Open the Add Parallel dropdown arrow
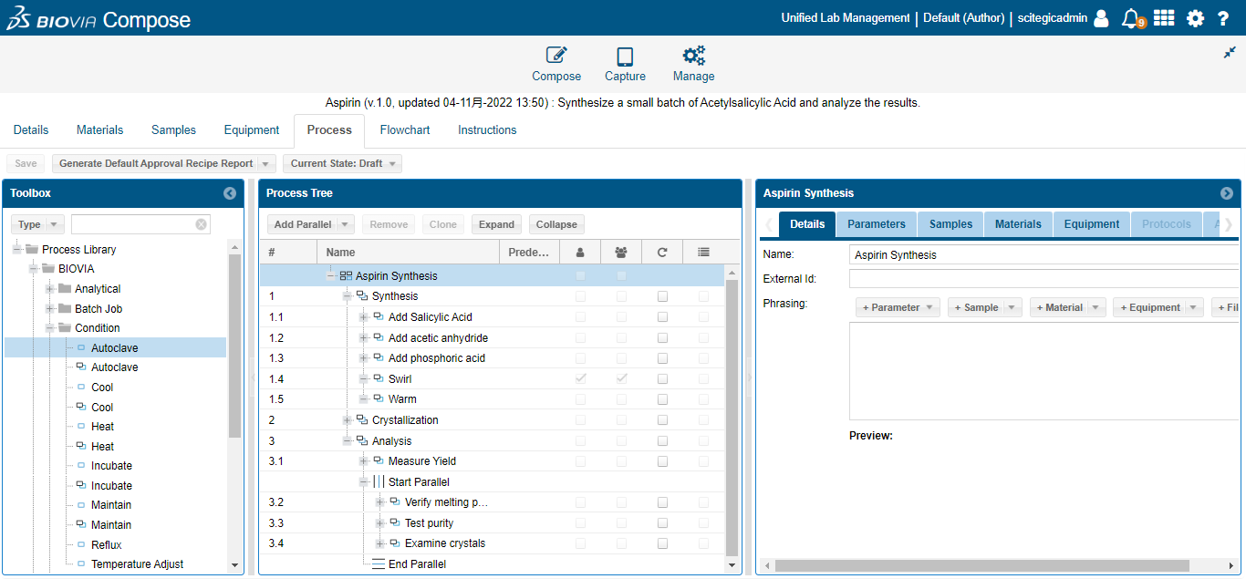Image resolution: width=1246 pixels, height=579 pixels. click(x=346, y=224)
